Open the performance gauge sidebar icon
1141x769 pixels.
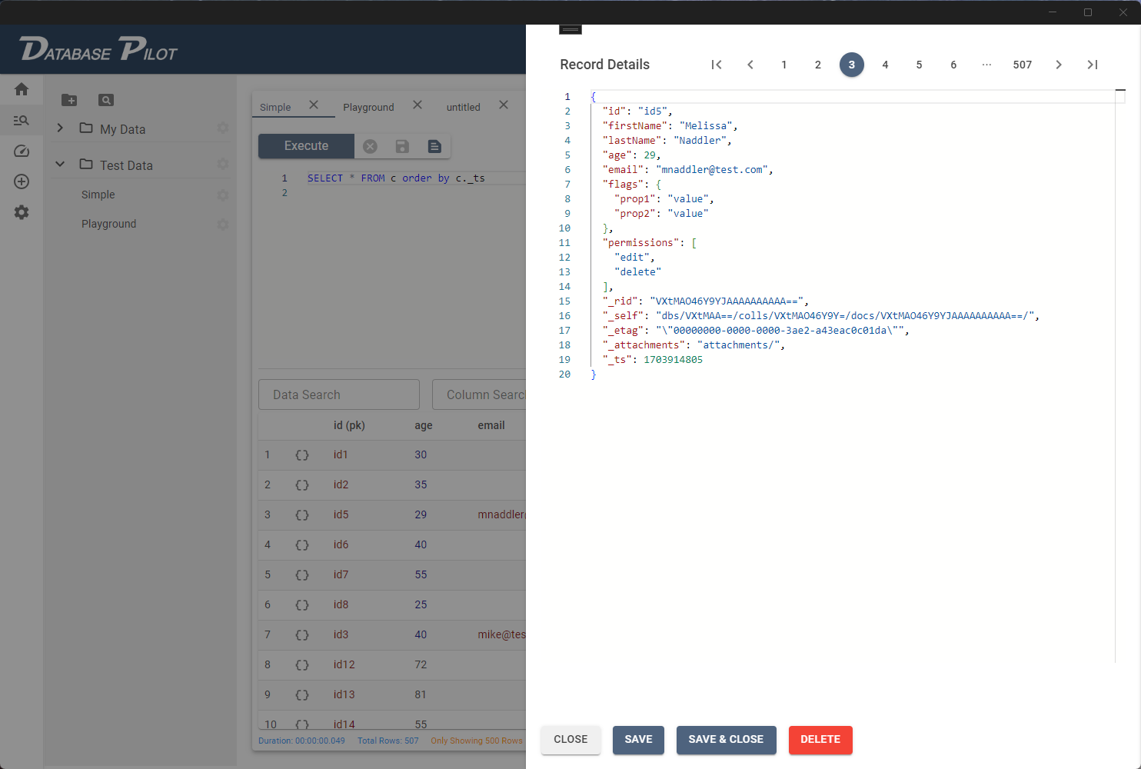click(x=22, y=151)
